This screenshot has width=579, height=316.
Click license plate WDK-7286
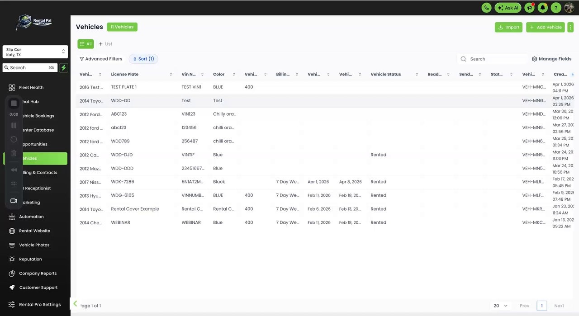click(x=123, y=182)
